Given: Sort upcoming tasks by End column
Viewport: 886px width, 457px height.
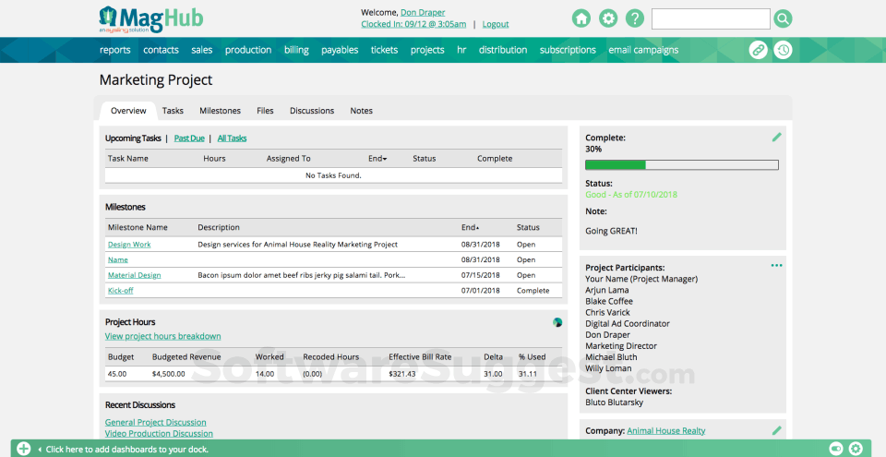Looking at the screenshot, I should coord(377,159).
